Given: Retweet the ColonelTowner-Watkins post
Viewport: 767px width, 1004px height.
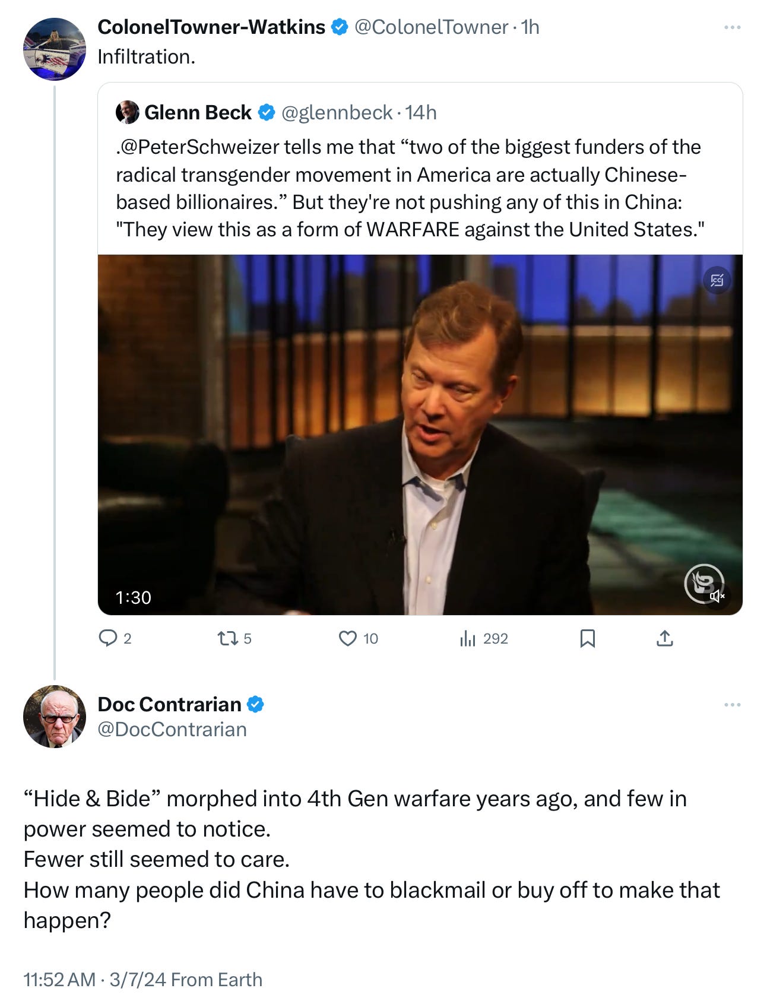Looking at the screenshot, I should pos(234,638).
